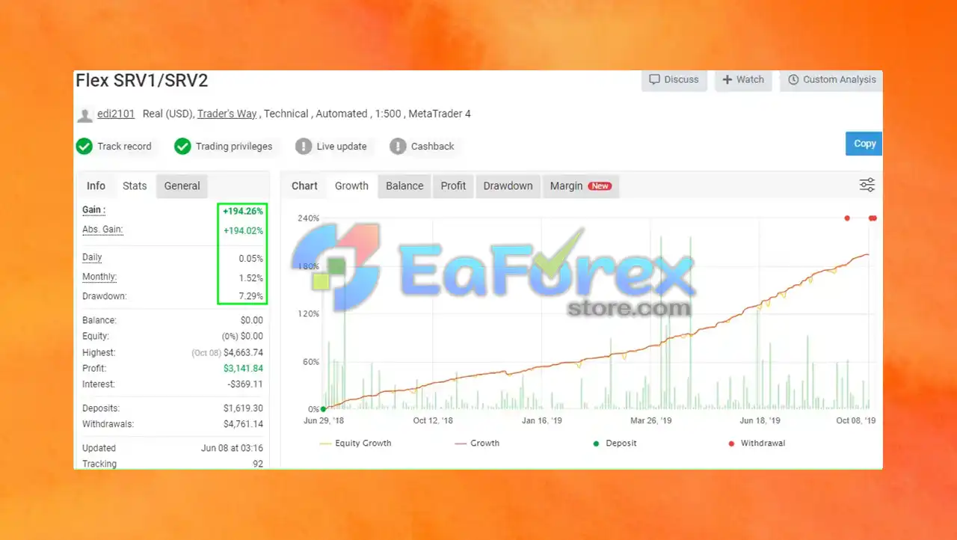957x540 pixels.
Task: Switch to the Profit chart tab
Action: [x=453, y=186]
